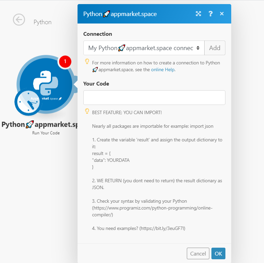Click the lightbulb hint icon under Your Code
Screen dimensions: 264x263
(87, 111)
